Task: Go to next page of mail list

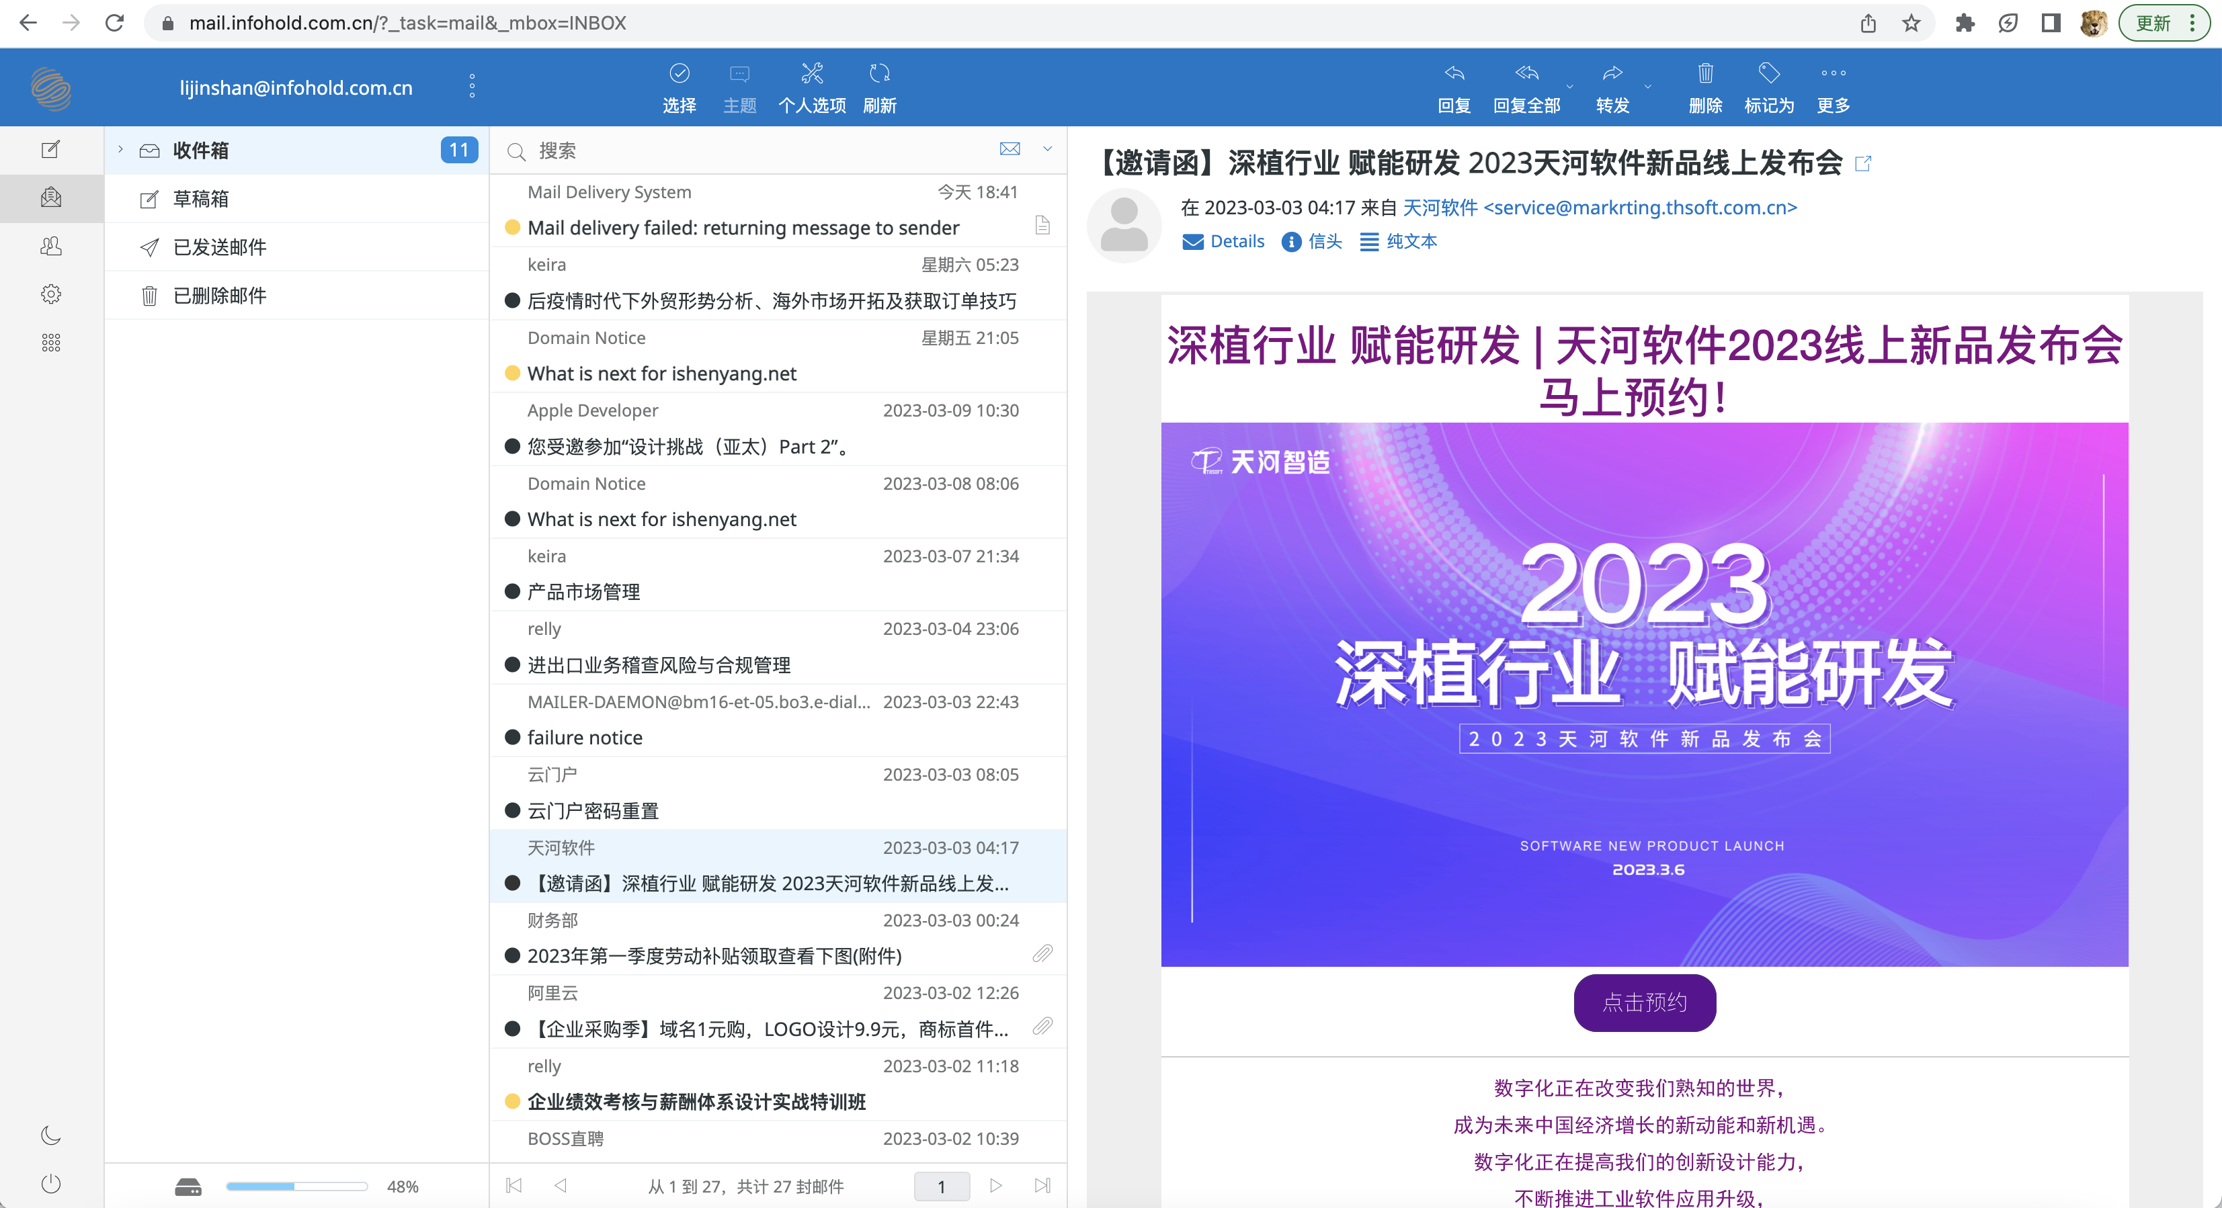Action: coord(995,1186)
